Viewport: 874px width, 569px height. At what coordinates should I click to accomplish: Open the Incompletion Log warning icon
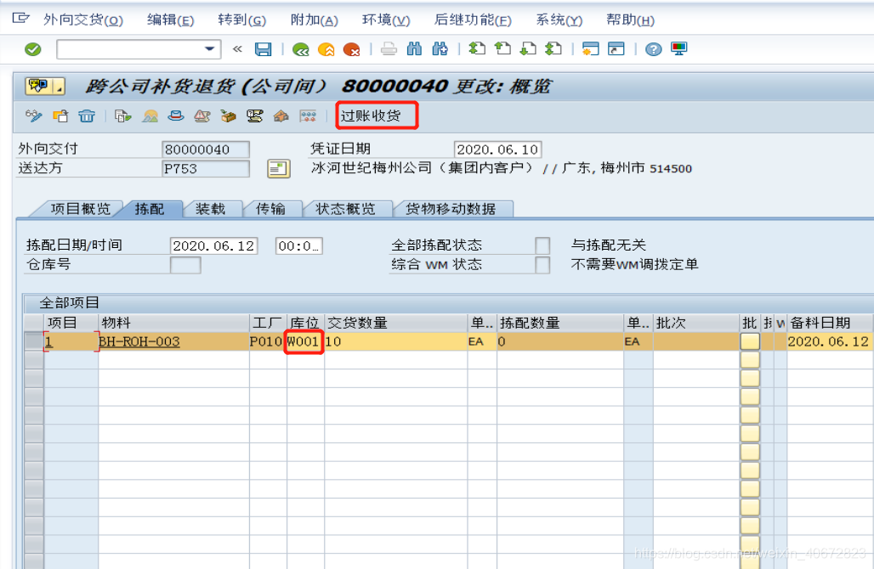(201, 115)
